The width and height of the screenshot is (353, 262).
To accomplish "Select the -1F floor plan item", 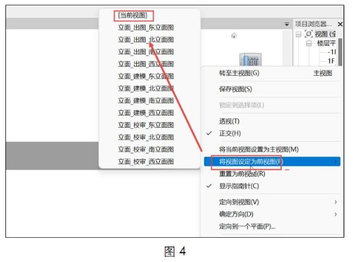I will coord(332,52).
